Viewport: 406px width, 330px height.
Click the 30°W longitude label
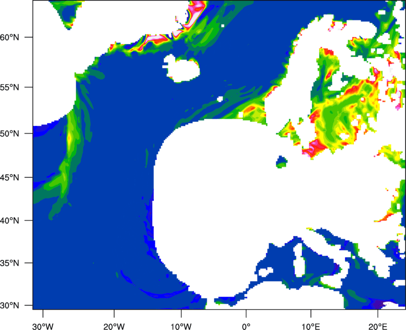click(x=43, y=326)
